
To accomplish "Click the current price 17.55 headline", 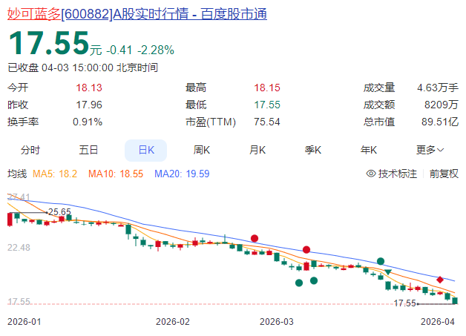I will tap(49, 43).
